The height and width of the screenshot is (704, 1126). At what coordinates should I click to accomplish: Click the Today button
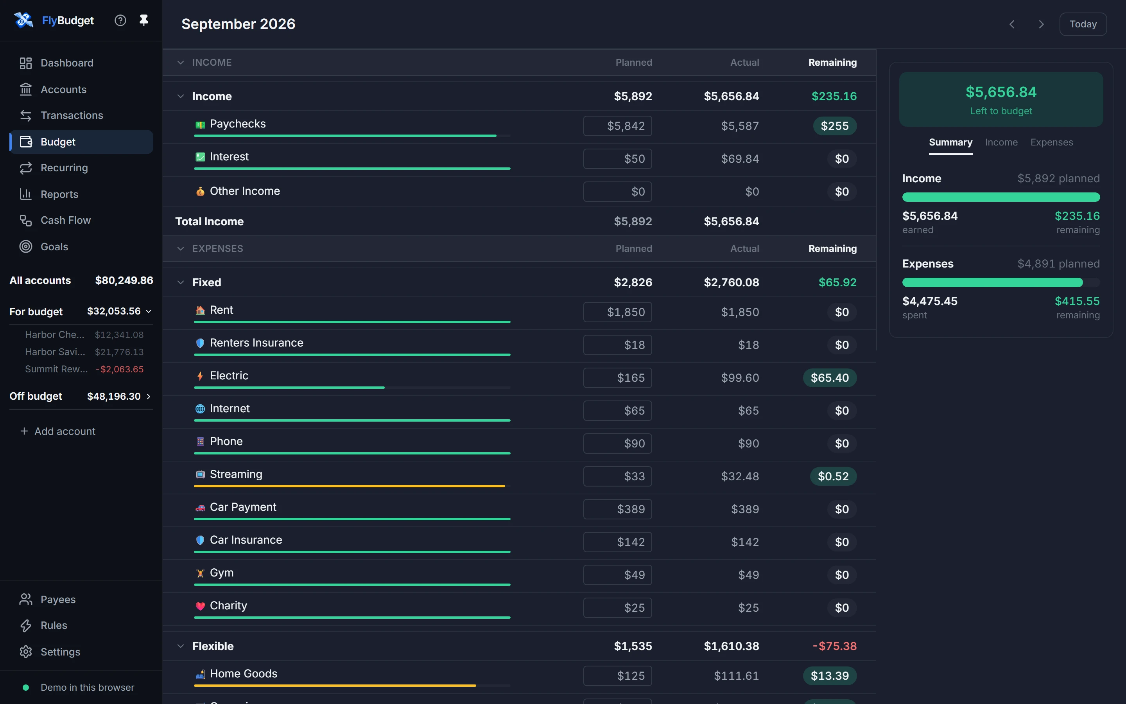click(x=1083, y=24)
